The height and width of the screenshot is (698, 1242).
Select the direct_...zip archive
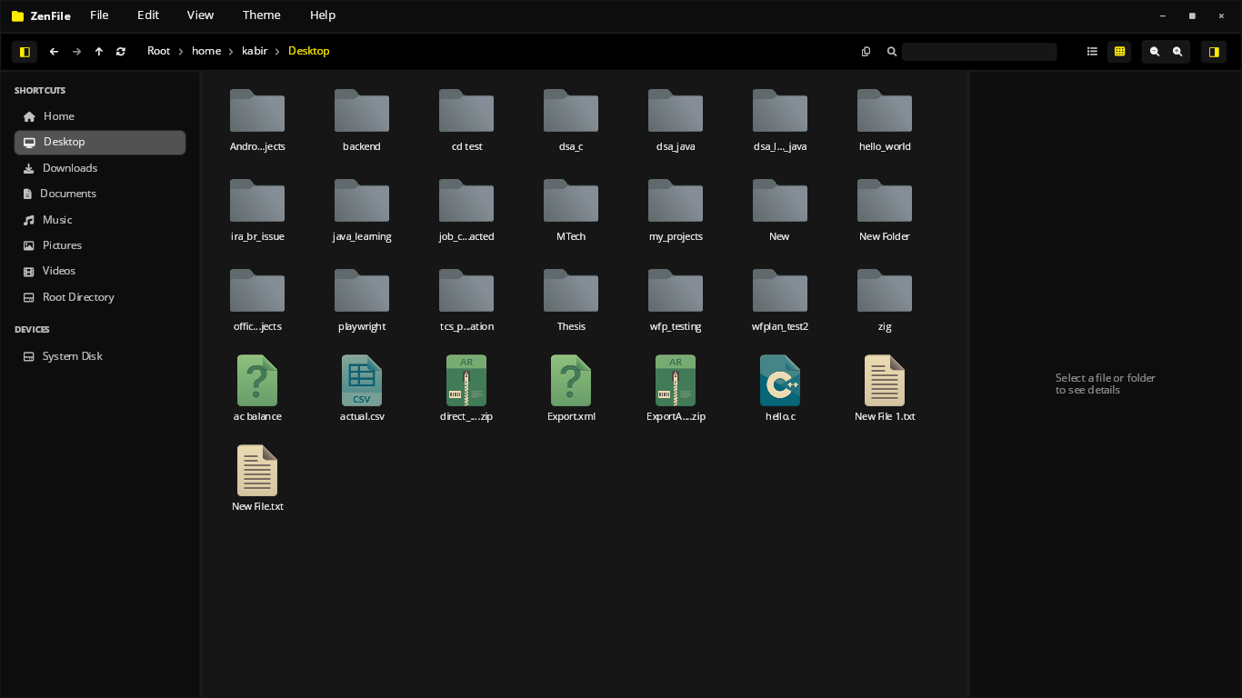pyautogui.click(x=466, y=389)
